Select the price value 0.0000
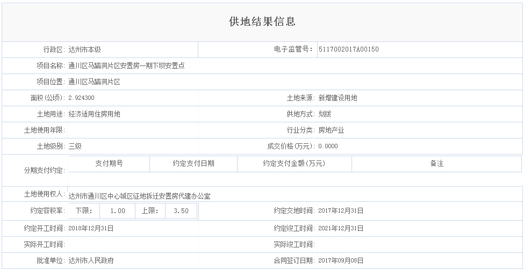Screen dimensions: 524x270 click(328, 146)
